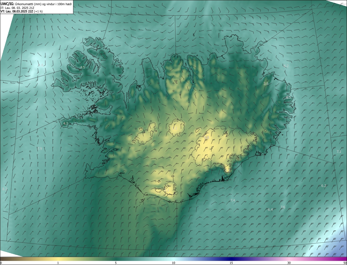The width and height of the screenshot is (347, 265).
Task: Click the title line starting with UWC/IG: Úrkomumætti
Action: (36, 4)
